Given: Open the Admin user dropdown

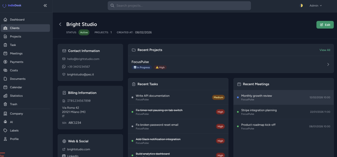Looking at the screenshot, I should pyautogui.click(x=316, y=6).
